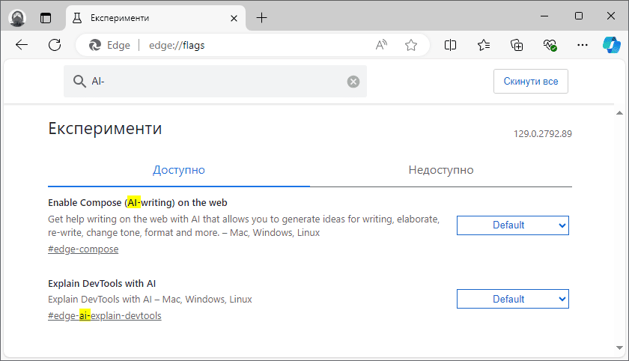The height and width of the screenshot is (361, 629).
Task: Close the Експерименти tab
Action: [234, 18]
